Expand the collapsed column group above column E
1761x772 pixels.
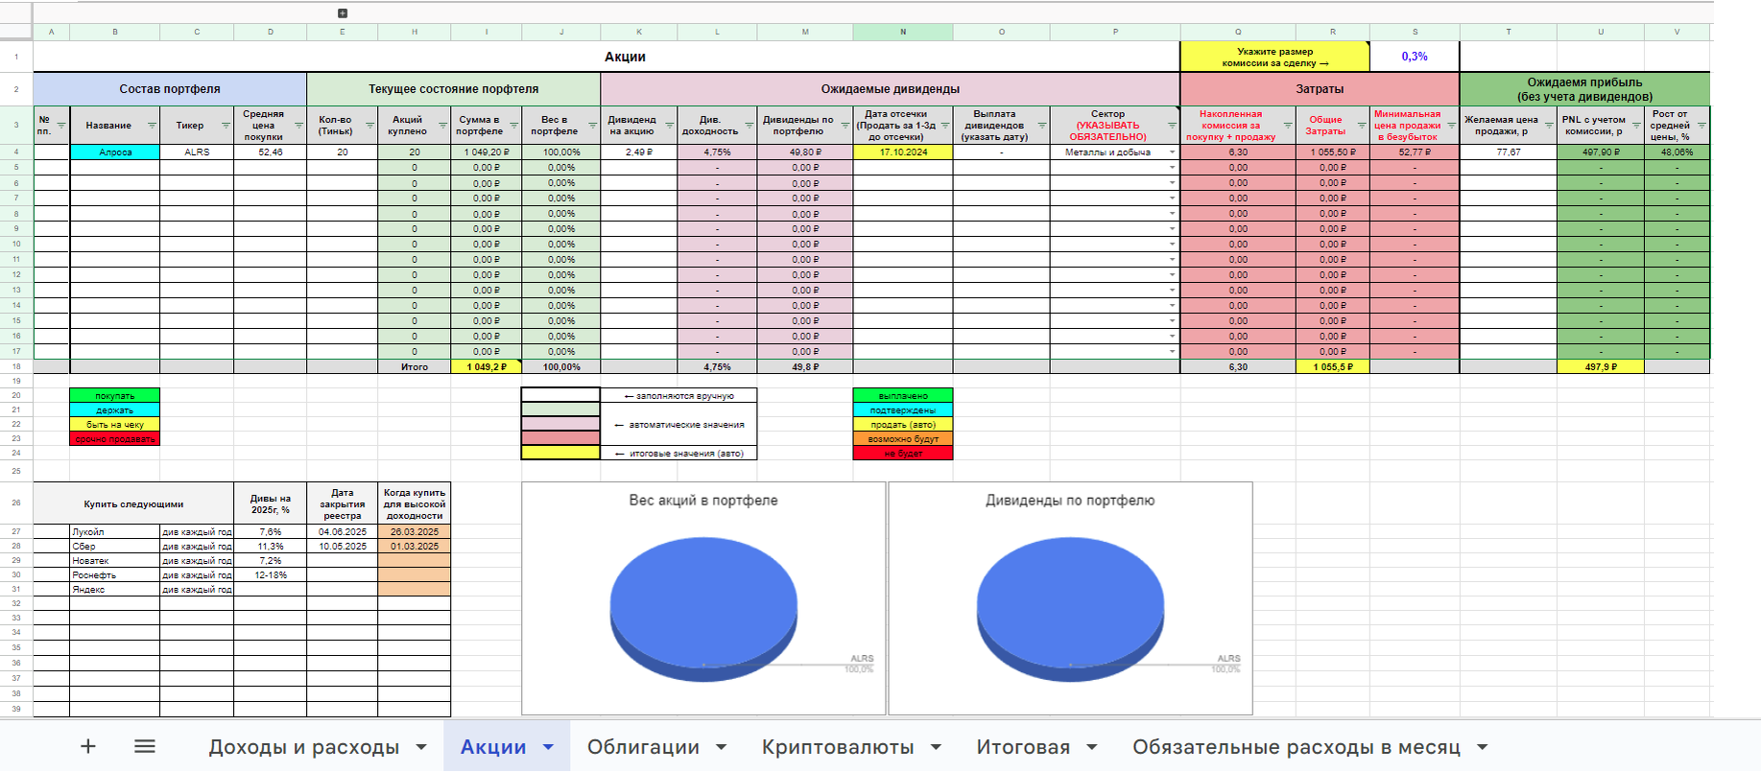pos(343,13)
